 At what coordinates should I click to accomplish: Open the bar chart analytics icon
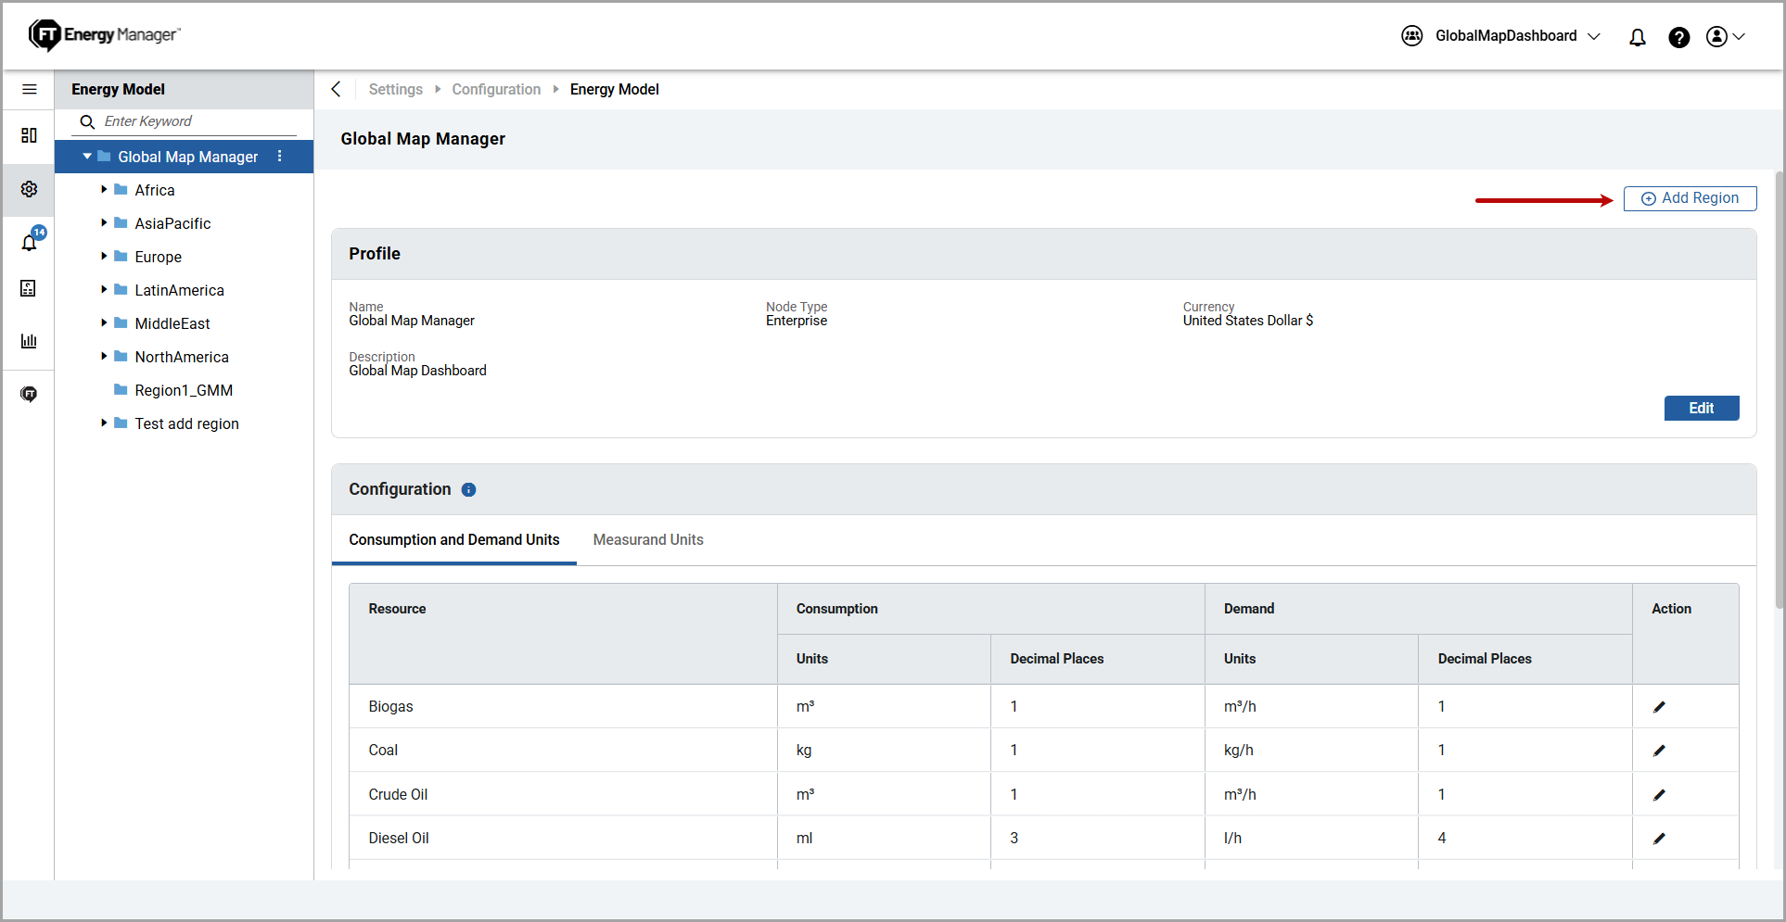coord(29,341)
